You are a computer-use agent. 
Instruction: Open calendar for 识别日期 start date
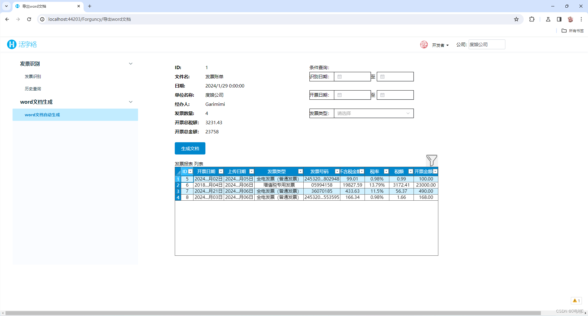(339, 77)
